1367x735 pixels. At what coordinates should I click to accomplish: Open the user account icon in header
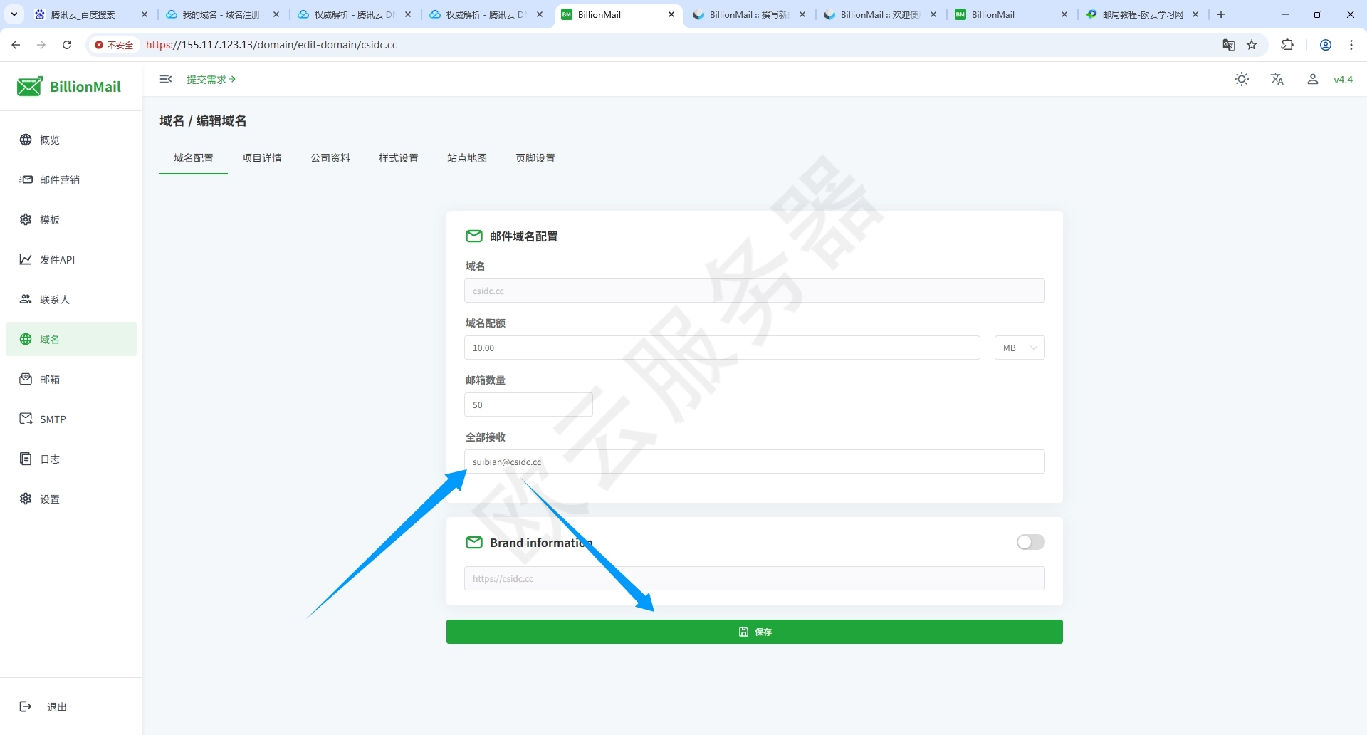click(1312, 80)
